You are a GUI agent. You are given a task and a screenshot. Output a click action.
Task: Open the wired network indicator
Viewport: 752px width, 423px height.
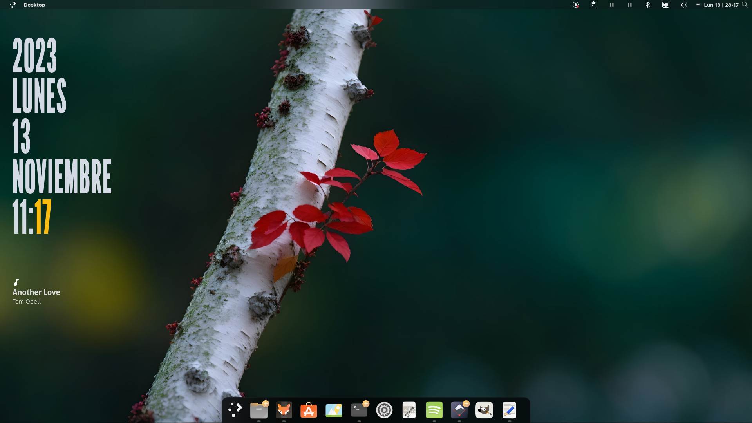[665, 5]
